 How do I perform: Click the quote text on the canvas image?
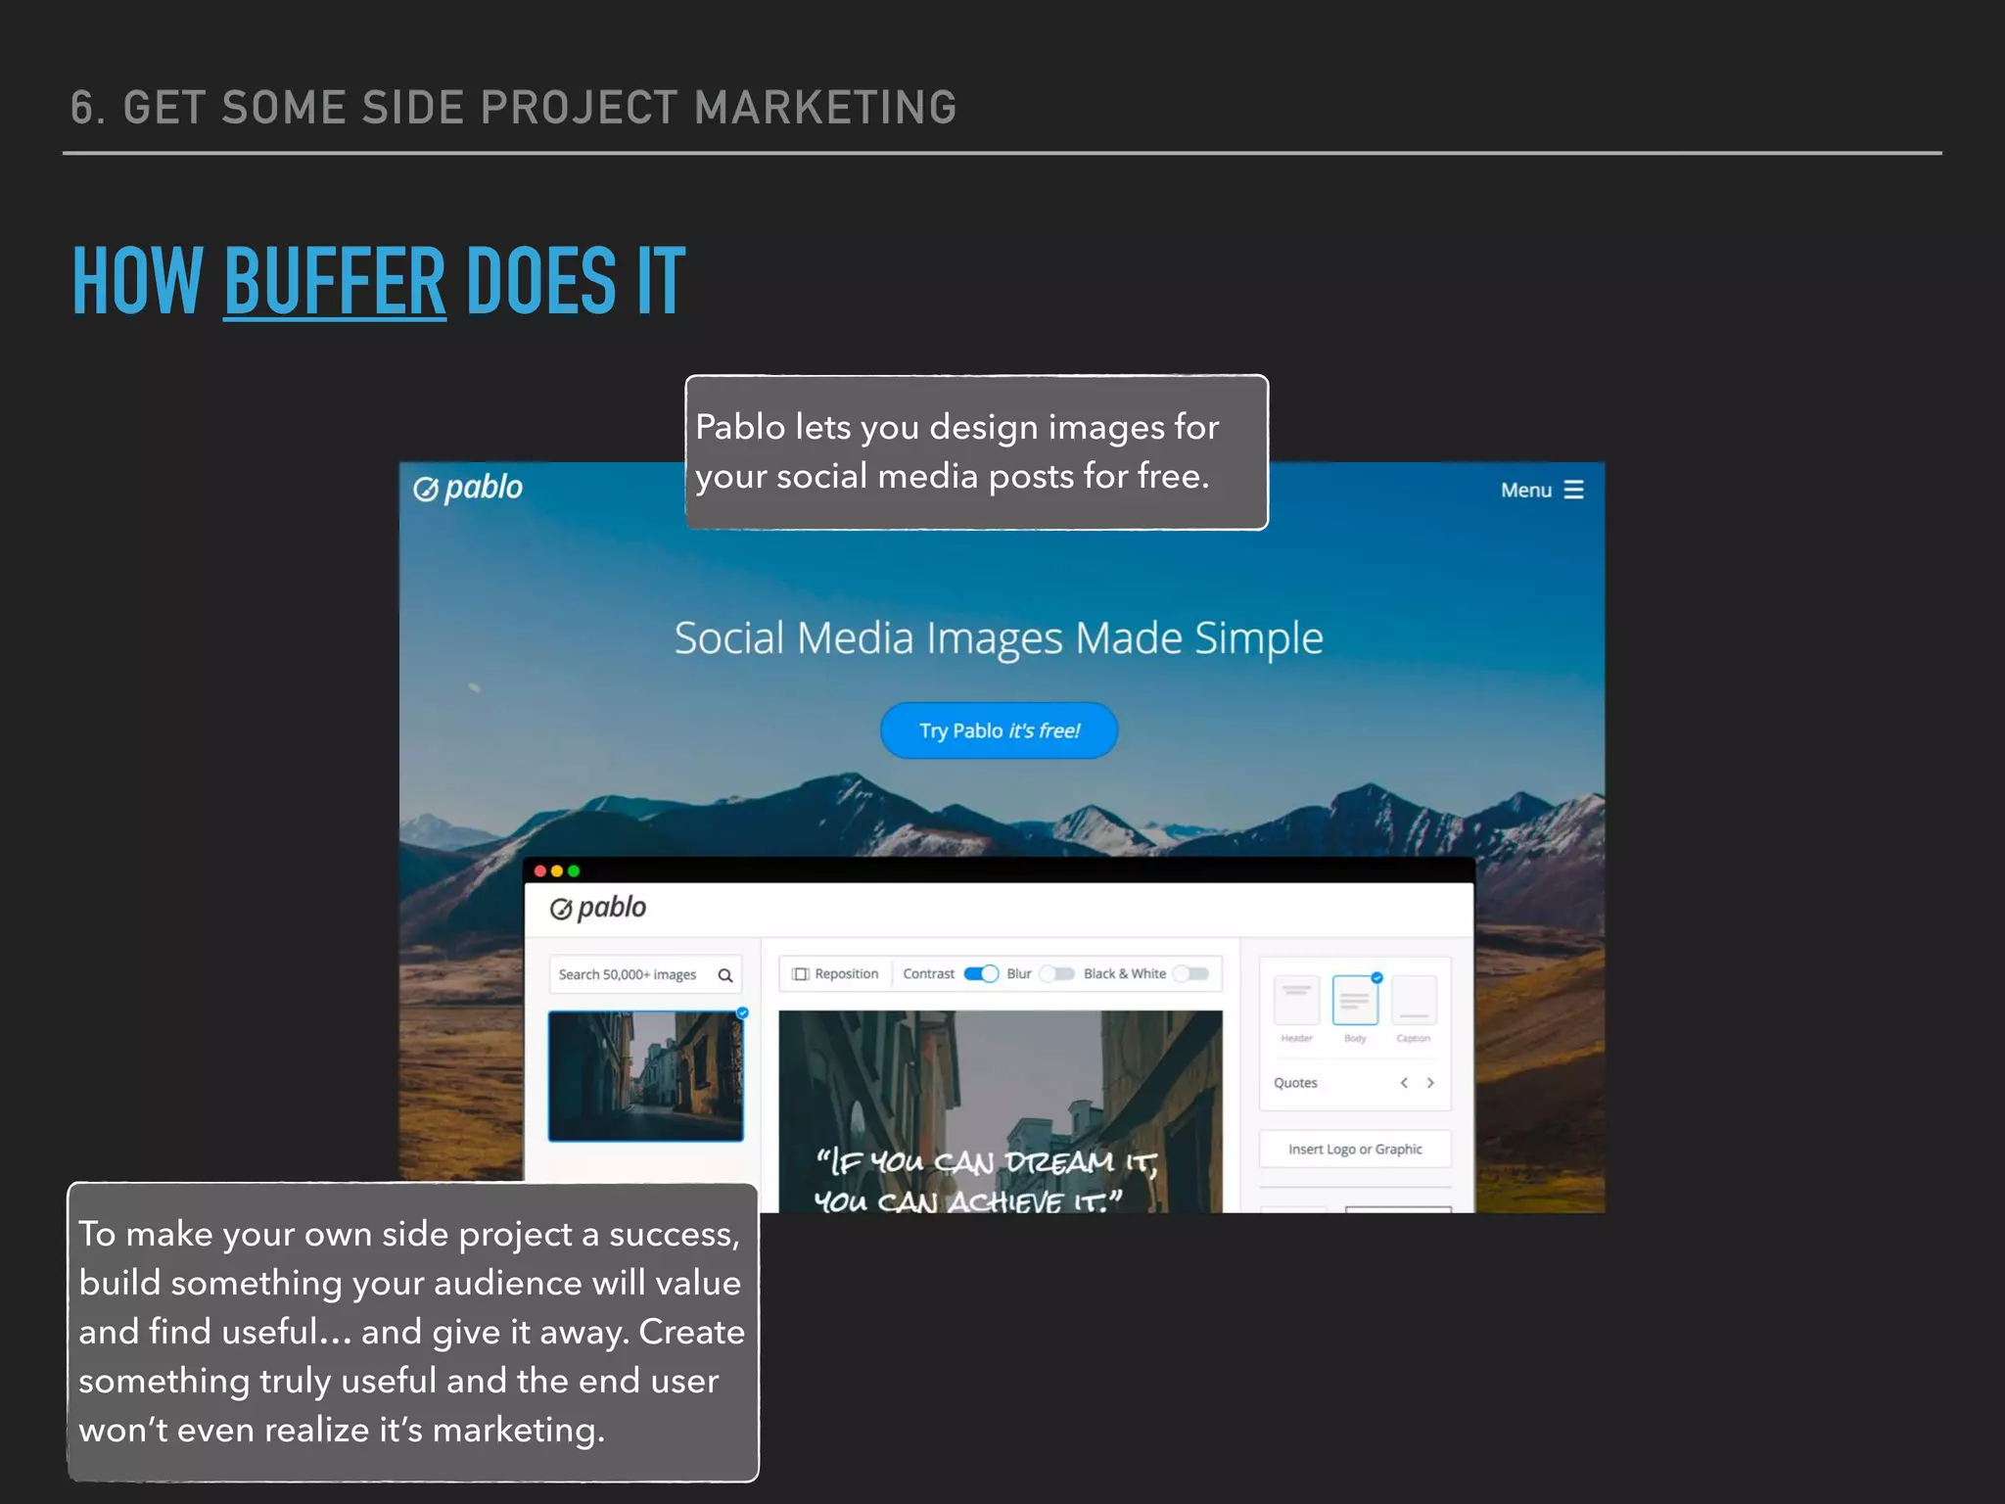pos(986,1180)
